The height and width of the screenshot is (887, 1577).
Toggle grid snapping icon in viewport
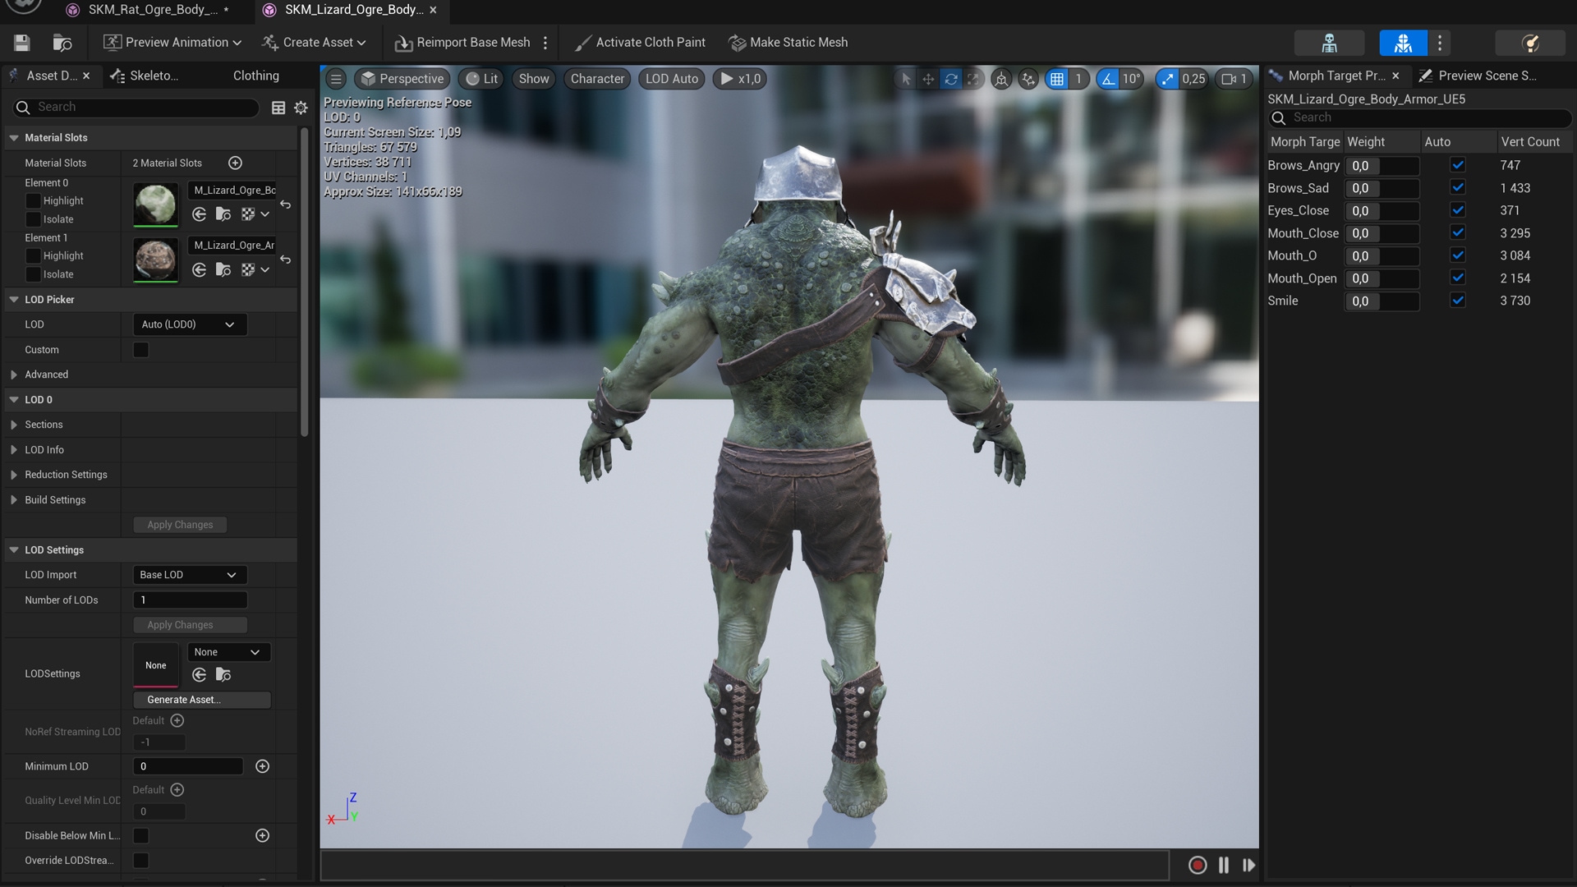coord(1057,79)
